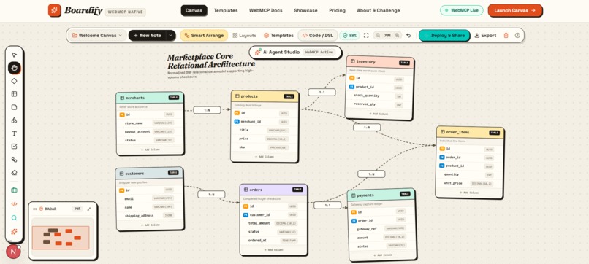Open the teal briefcase tool
This screenshot has height=264, width=589.
(x=15, y=190)
